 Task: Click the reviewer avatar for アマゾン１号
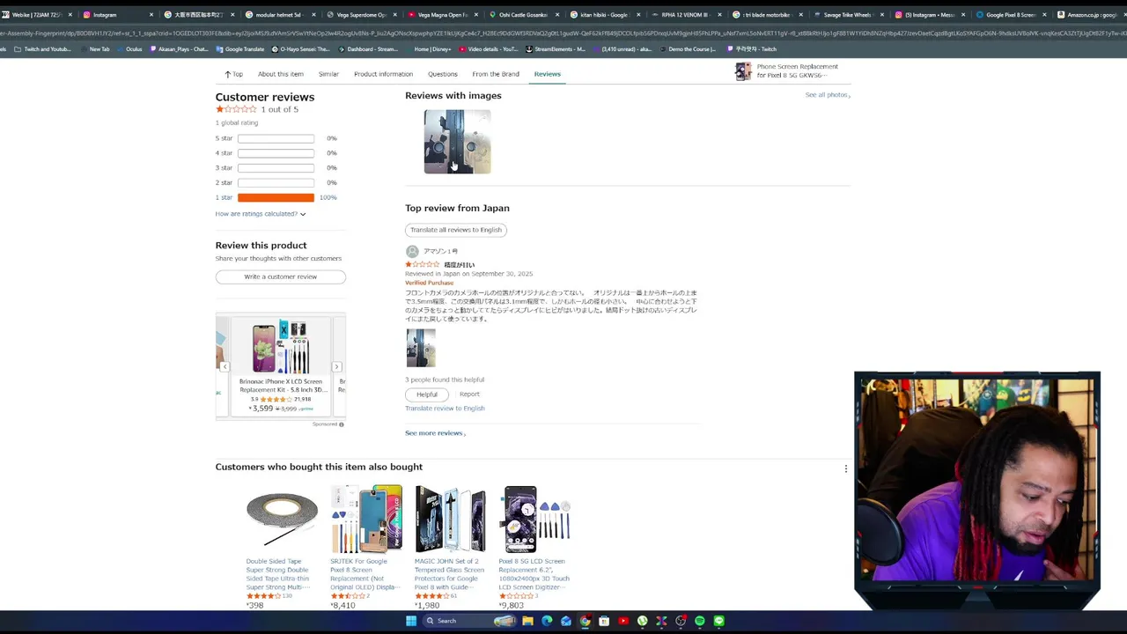pyautogui.click(x=412, y=251)
